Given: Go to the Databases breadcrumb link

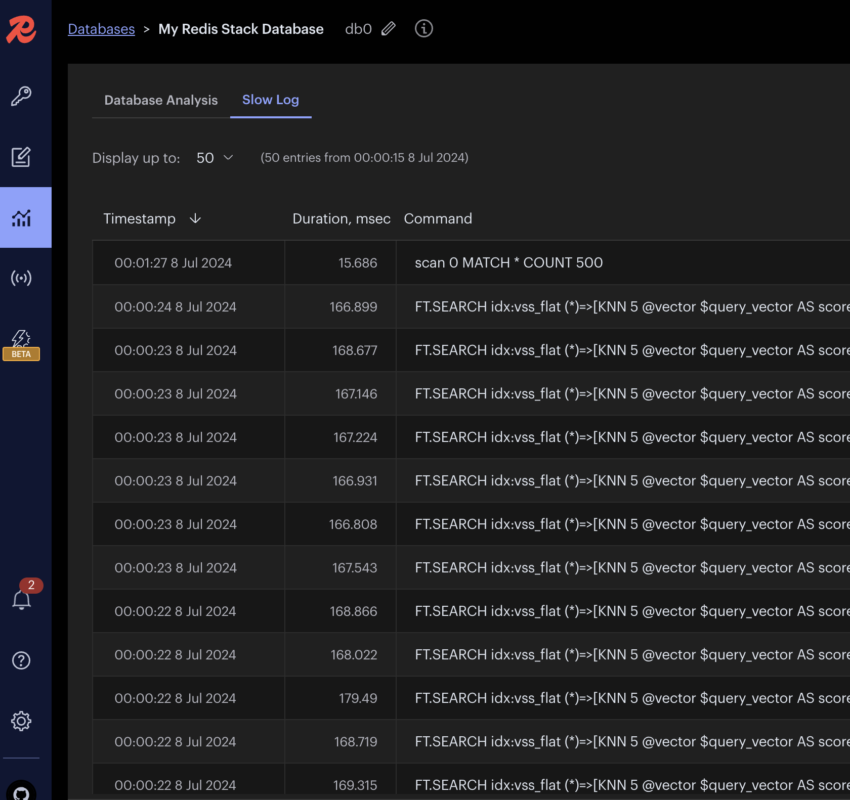Looking at the screenshot, I should click(101, 29).
